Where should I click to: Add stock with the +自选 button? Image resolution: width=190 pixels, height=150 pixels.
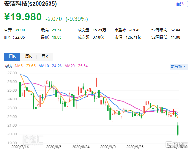(x=179, y=4)
